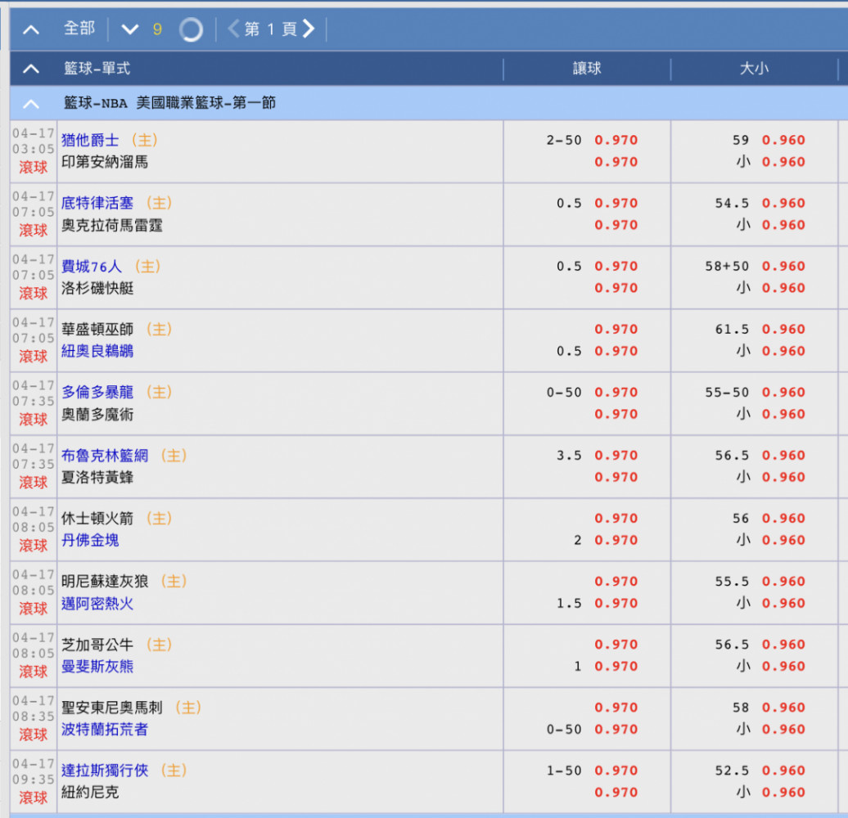Image resolution: width=848 pixels, height=818 pixels.
Task: Bet 0.960 over 52.5 total
Action: coord(783,771)
